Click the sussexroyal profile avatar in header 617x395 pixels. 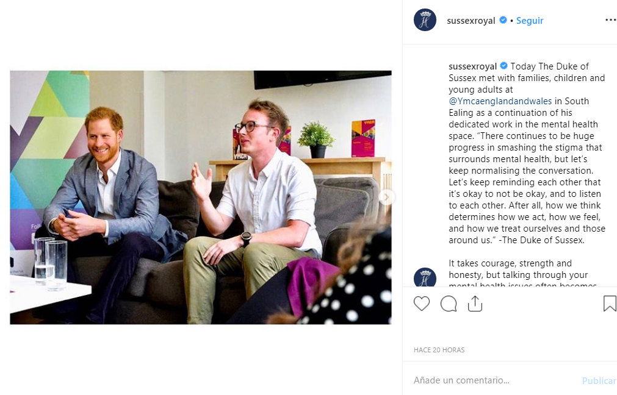(425, 20)
